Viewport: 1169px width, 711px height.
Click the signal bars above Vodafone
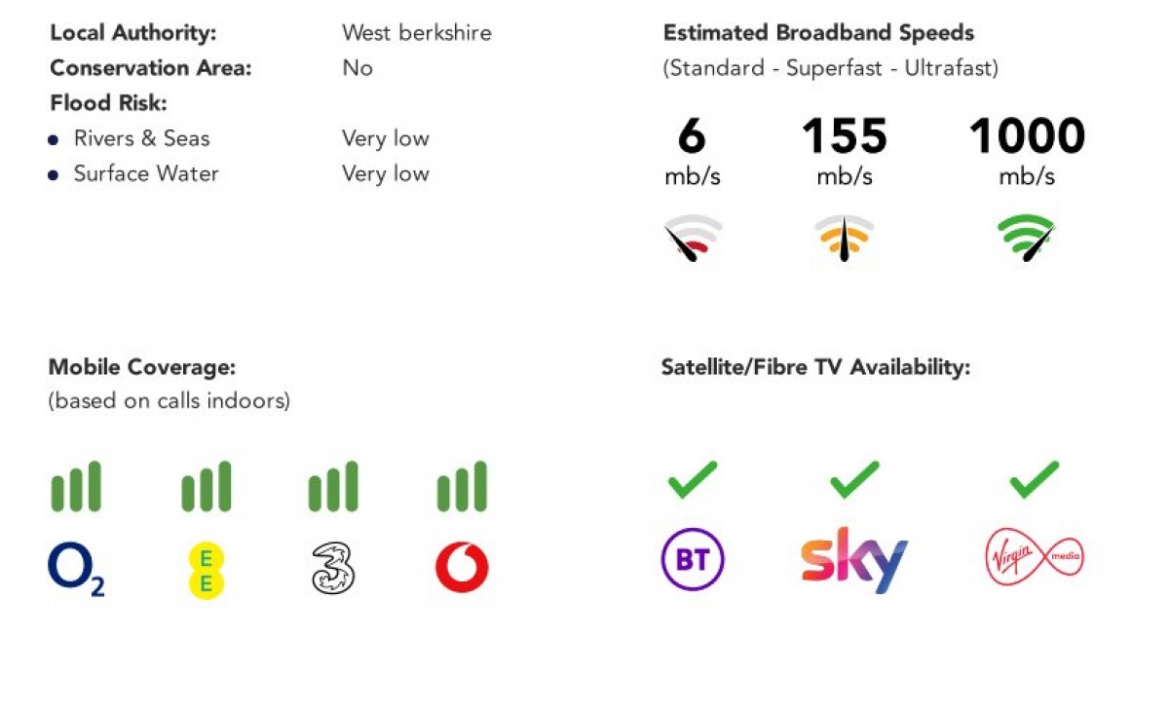(x=462, y=487)
